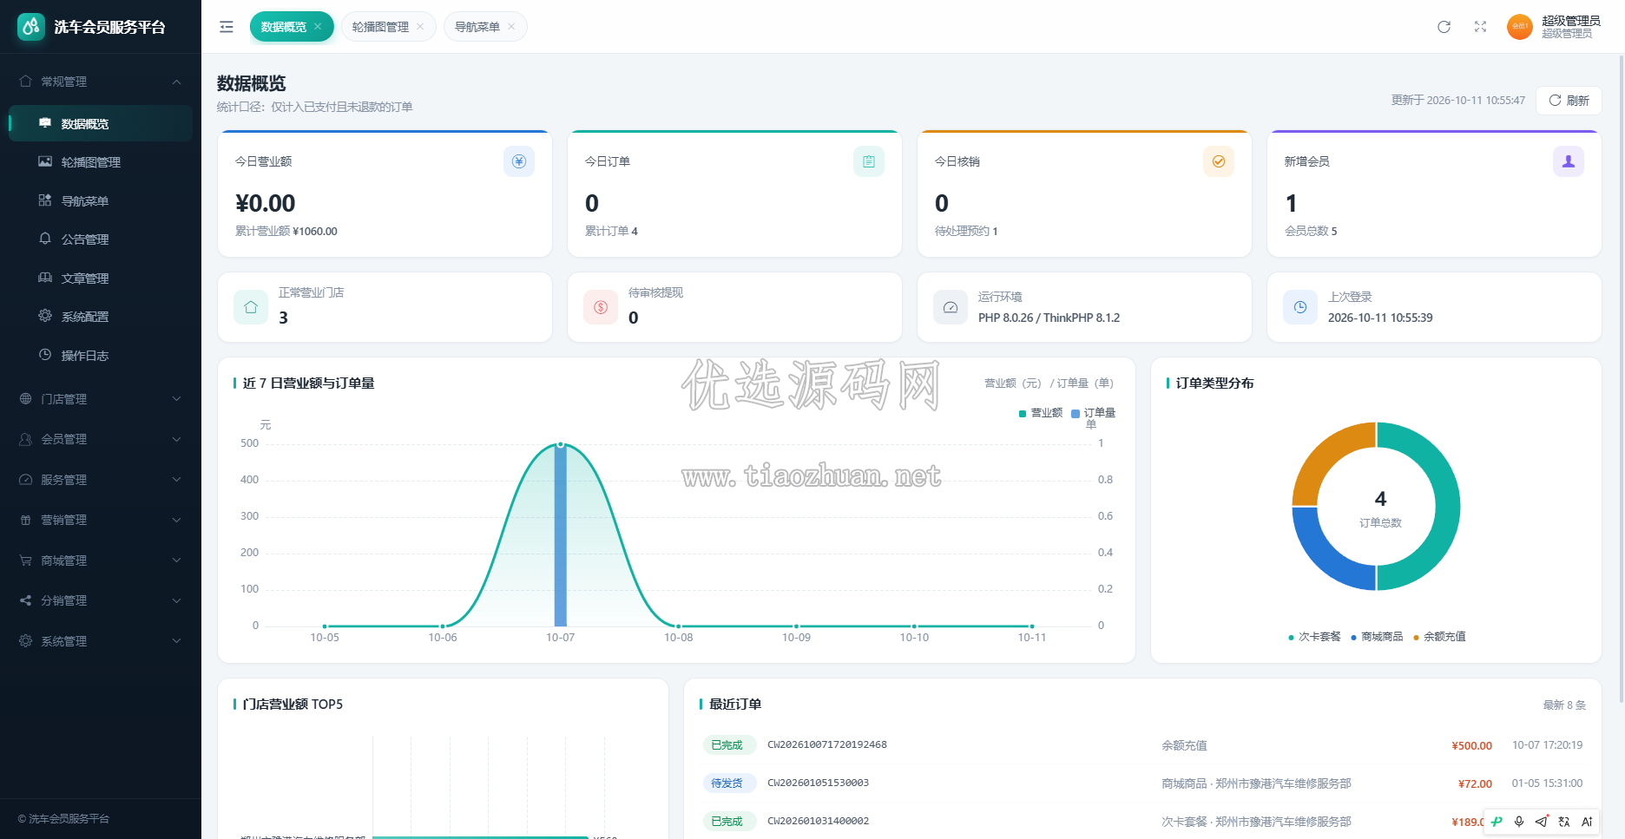This screenshot has height=839, width=1625.
Task: Toggle 次卡套餐 legend in donut chart
Action: (x=1314, y=637)
